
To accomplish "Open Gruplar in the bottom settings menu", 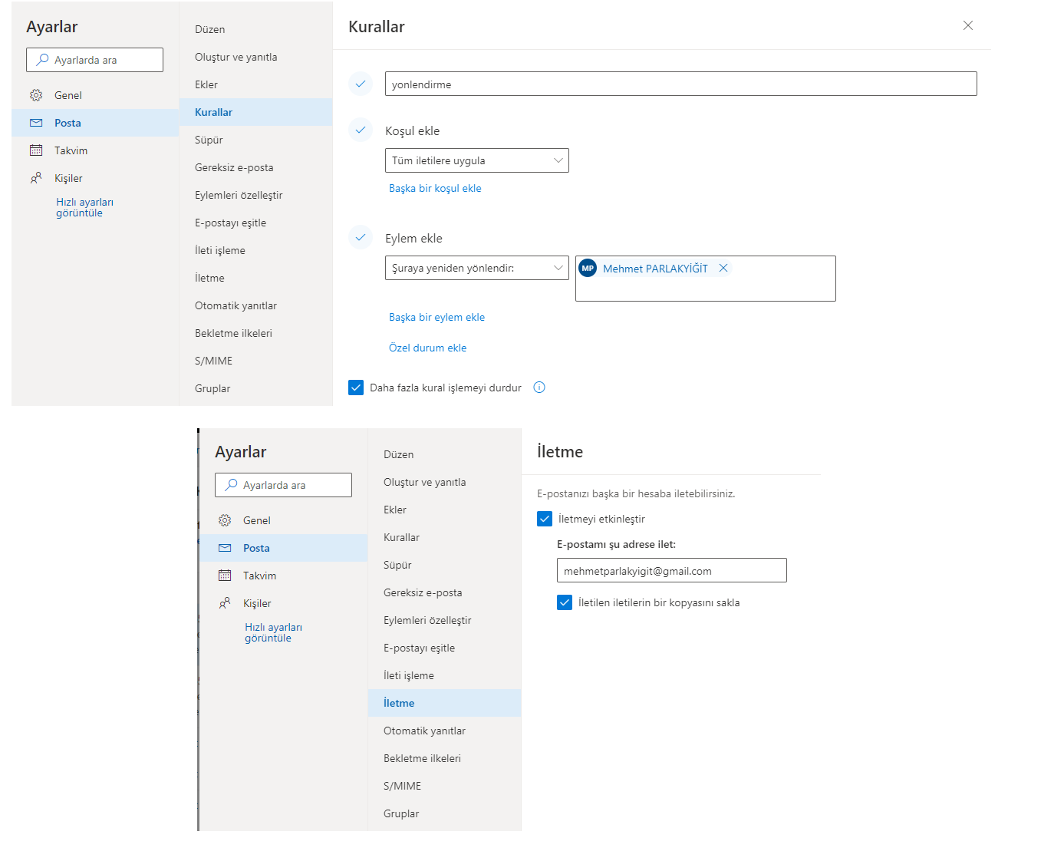I will tap(445, 813).
